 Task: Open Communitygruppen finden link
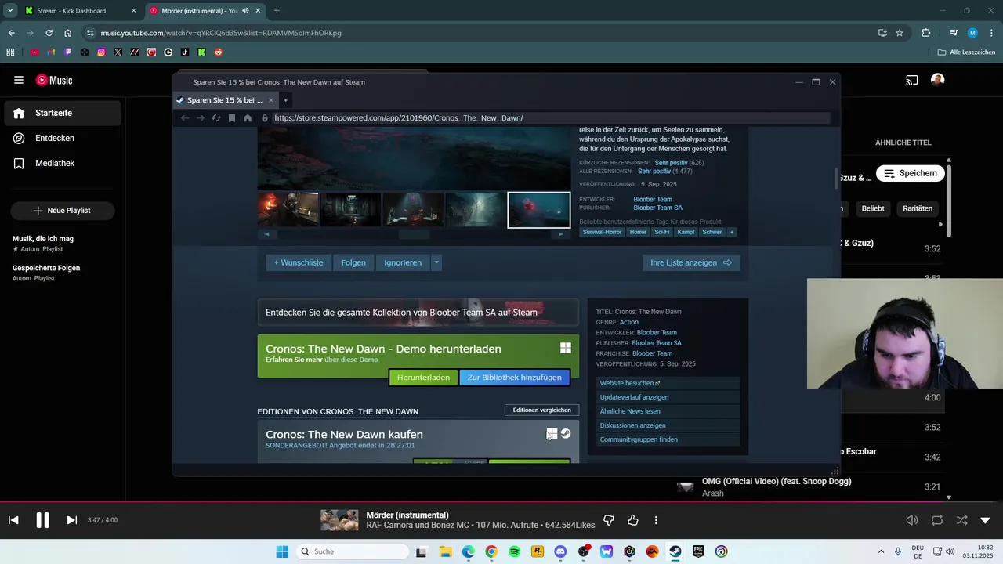[667, 439]
